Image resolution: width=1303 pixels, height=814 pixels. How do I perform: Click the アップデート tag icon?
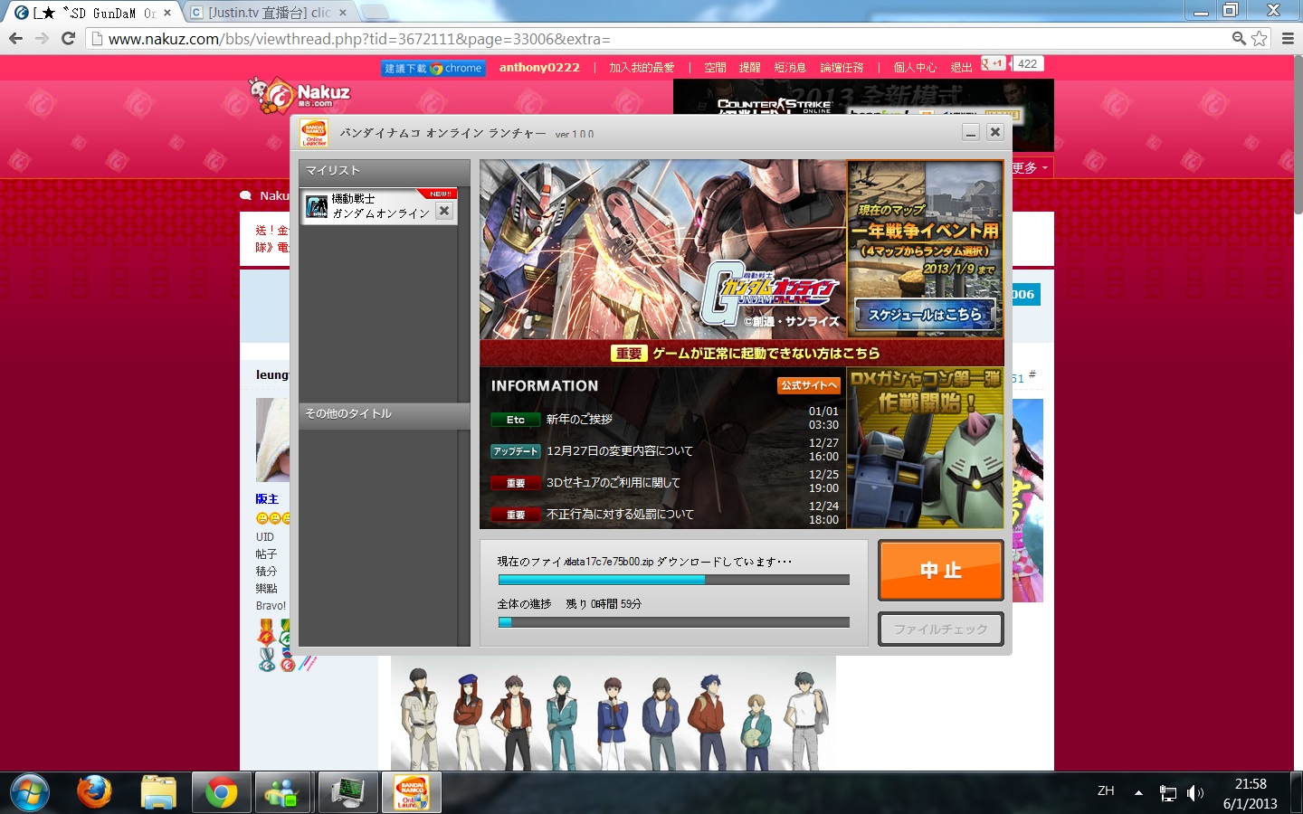click(x=515, y=451)
